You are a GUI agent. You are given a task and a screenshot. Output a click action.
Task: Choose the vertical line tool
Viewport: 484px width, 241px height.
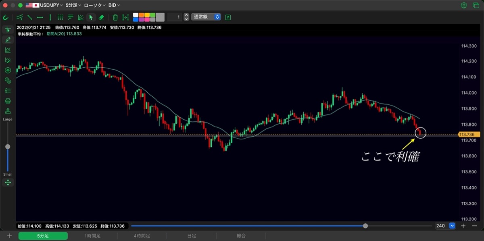click(50, 17)
